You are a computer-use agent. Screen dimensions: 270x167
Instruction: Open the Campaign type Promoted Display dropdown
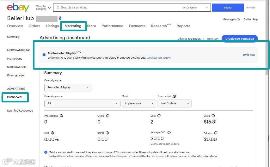[68, 88]
